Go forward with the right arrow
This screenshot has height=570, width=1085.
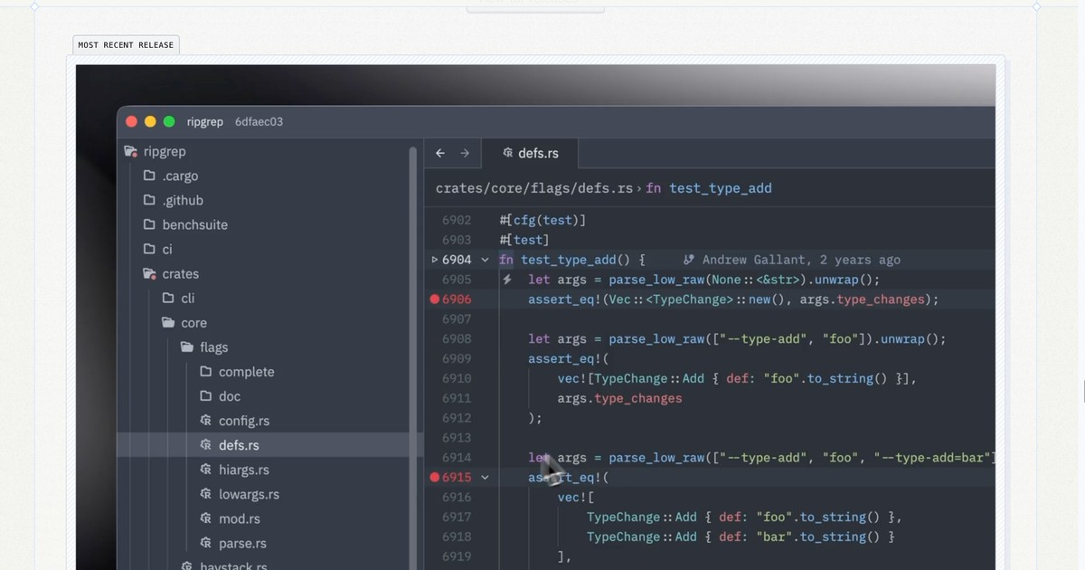point(465,153)
